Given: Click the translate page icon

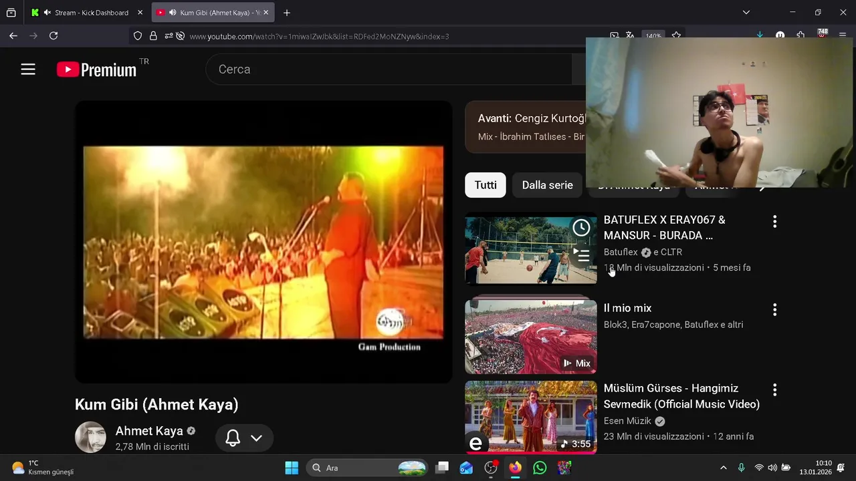Looking at the screenshot, I should [x=630, y=36].
